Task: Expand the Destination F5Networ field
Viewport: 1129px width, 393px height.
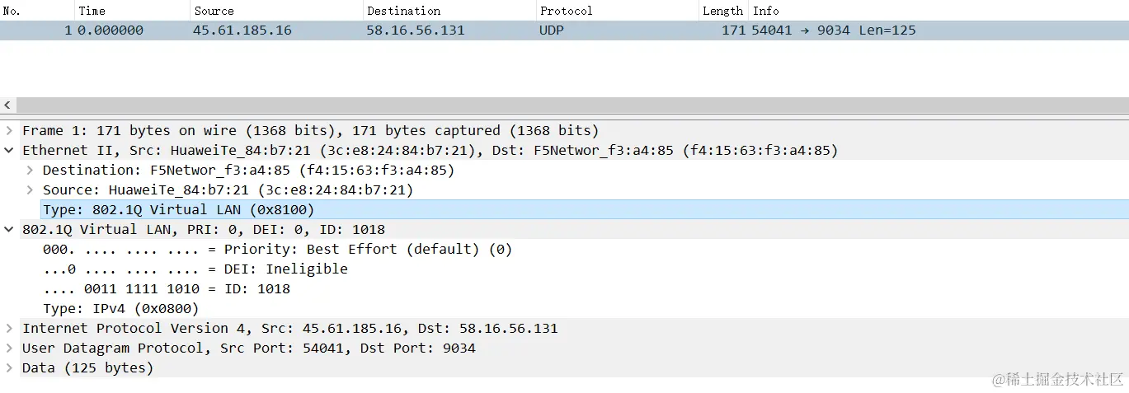Action: [30, 171]
